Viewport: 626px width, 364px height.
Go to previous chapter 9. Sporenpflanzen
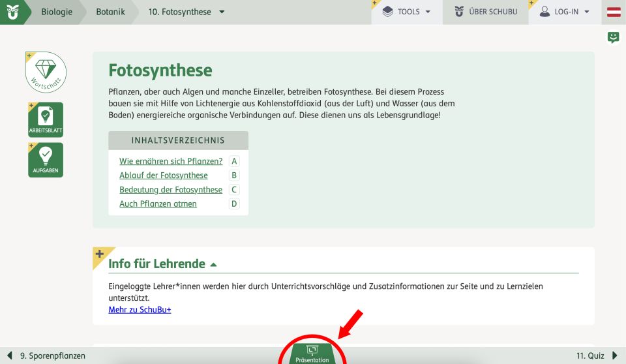tap(46, 356)
